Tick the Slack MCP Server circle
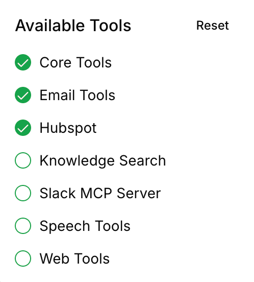The image size is (254, 282). 23,193
